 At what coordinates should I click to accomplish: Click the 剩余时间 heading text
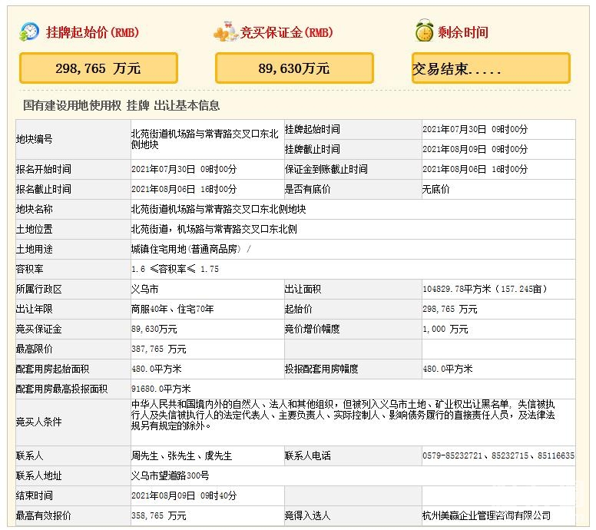(x=463, y=32)
